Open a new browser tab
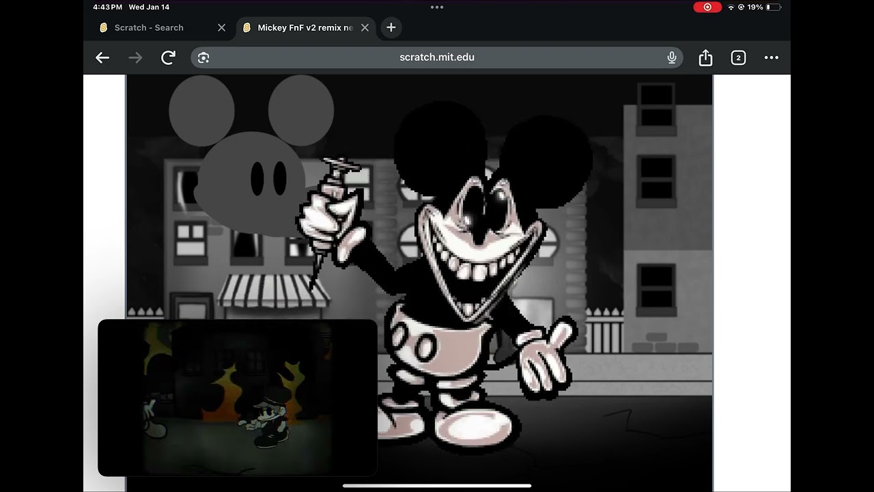Viewport: 874px width, 492px height. pyautogui.click(x=391, y=27)
